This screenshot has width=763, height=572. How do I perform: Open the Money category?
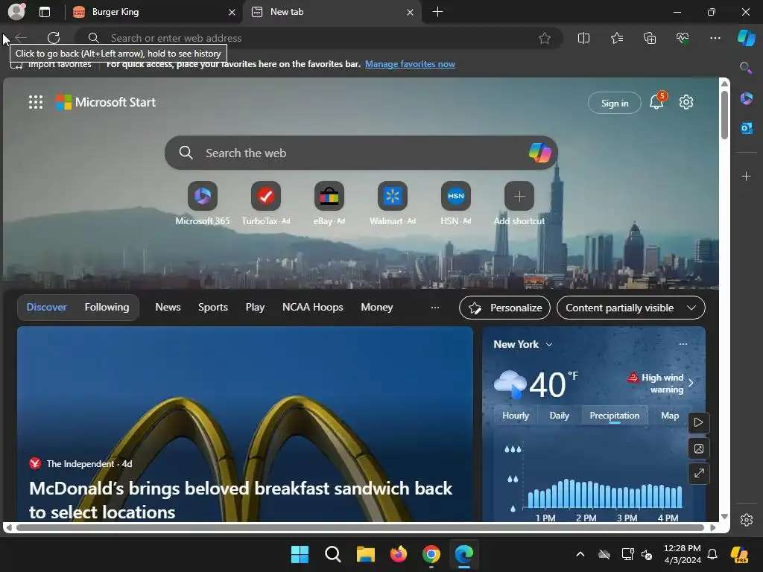pos(376,307)
